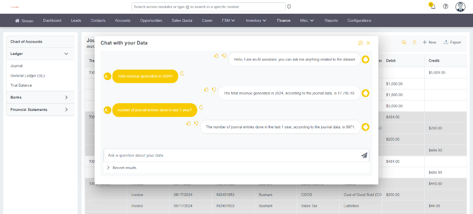Image resolution: width=473 pixels, height=214 pixels.
Task: Open the Trial Balance link
Action: [21, 85]
